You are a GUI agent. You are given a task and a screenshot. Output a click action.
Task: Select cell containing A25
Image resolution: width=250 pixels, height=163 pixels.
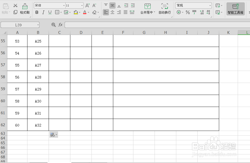[x=38, y=41]
